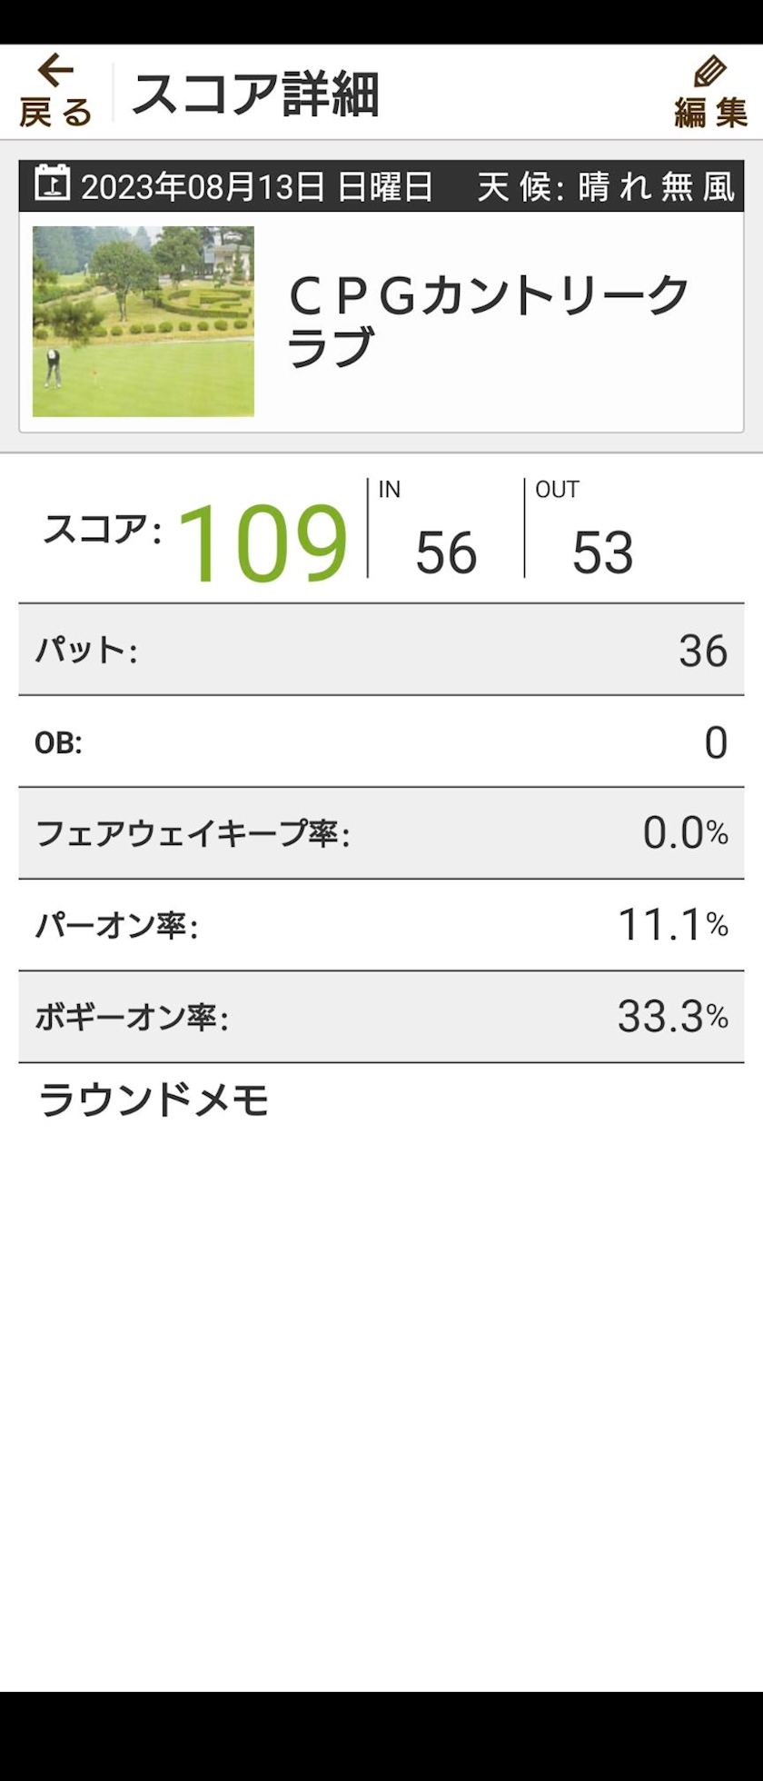Tap the total score 109
Screen dimensions: 763x1781
[263, 542]
